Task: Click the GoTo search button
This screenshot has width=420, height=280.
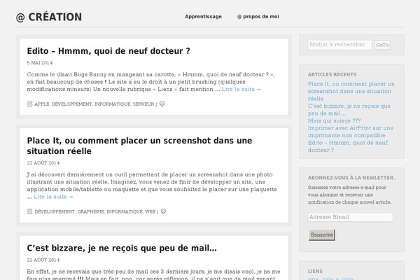Action: point(382,45)
